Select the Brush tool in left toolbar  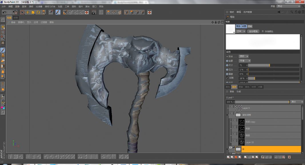tap(3, 50)
